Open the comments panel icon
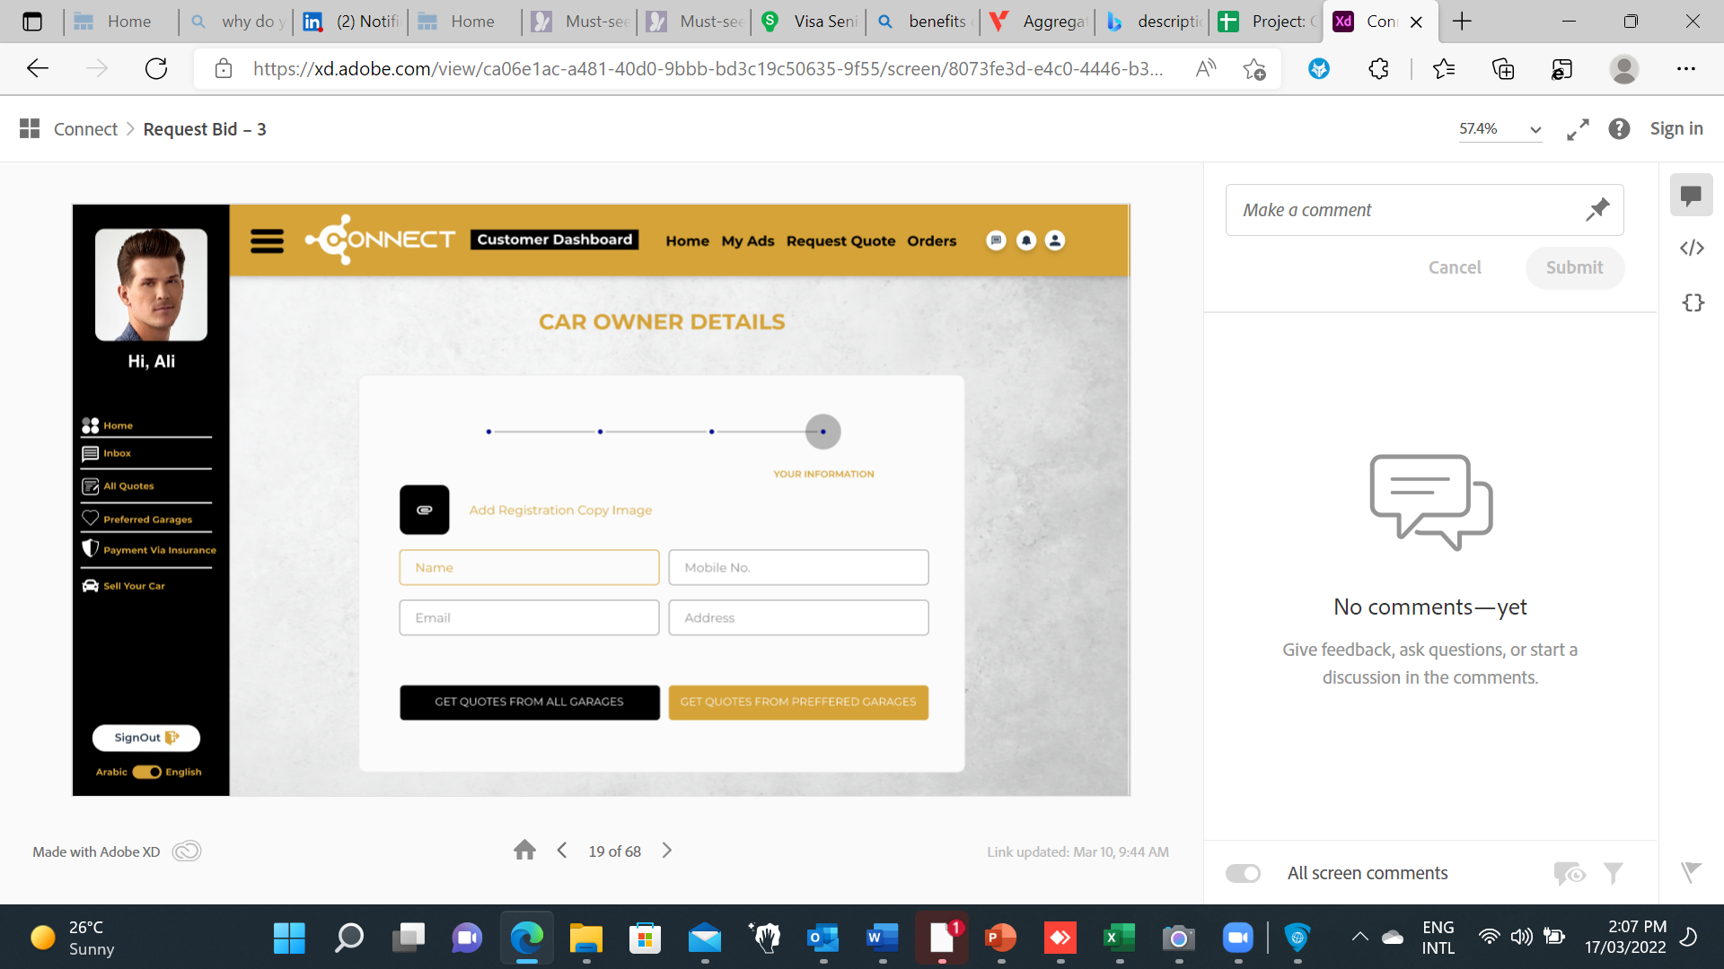Viewport: 1724px width, 969px height. point(1691,195)
